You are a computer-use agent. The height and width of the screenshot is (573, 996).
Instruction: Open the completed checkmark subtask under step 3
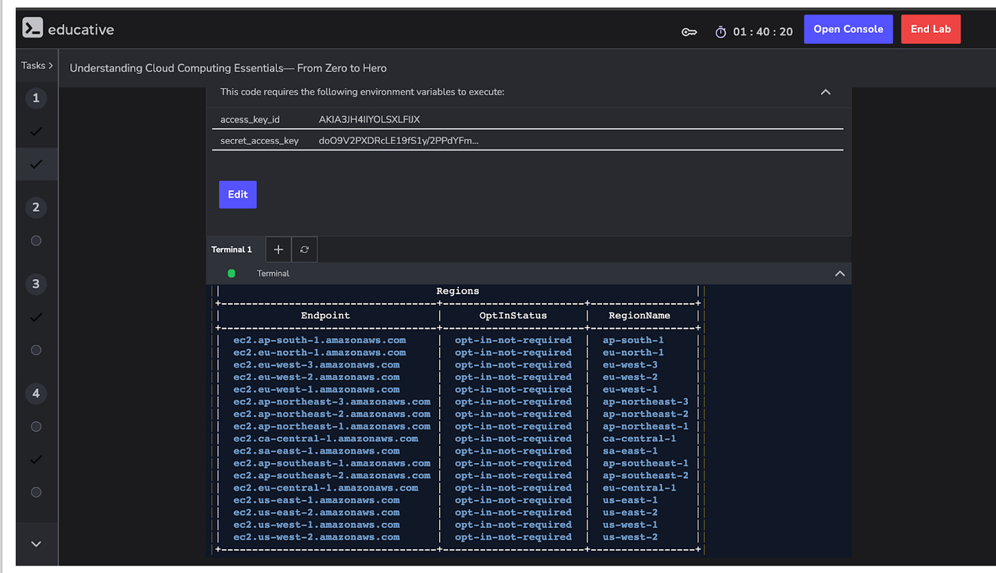[36, 317]
